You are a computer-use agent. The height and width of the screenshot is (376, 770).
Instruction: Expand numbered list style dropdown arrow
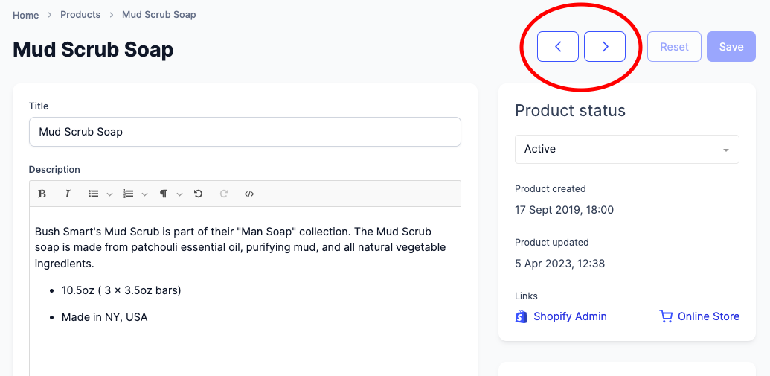[144, 194]
